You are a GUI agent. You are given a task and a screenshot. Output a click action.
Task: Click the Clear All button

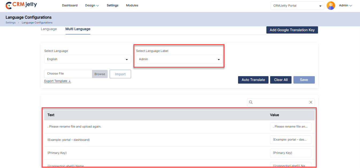(x=281, y=80)
